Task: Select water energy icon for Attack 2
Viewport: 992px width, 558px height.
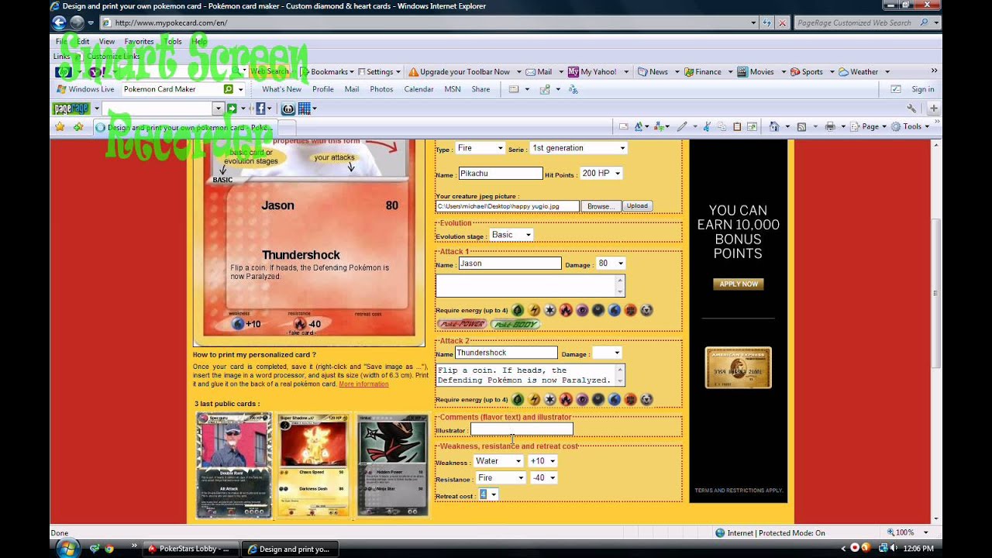Action: click(x=615, y=399)
